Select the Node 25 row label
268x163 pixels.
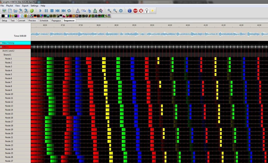[9, 153]
